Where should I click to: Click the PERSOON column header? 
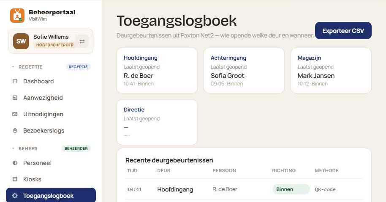click(224, 170)
